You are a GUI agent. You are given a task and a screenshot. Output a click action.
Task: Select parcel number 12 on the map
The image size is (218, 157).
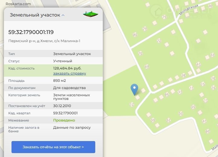[131, 105]
